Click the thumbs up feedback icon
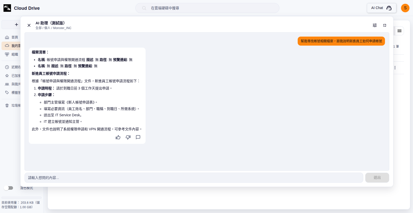 click(x=118, y=137)
